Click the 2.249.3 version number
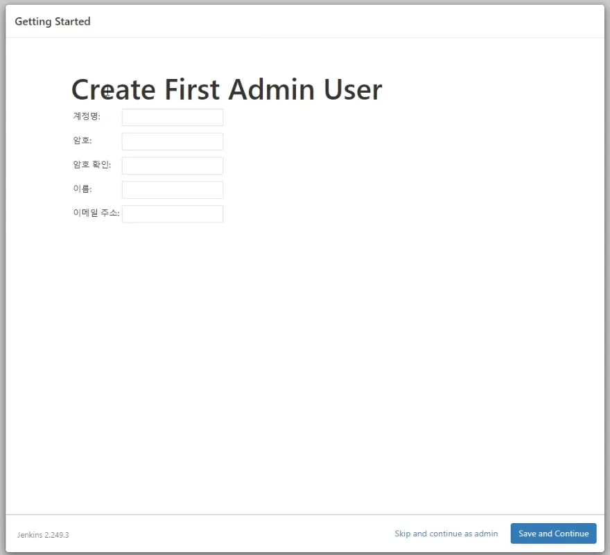This screenshot has width=610, height=555. 57,535
